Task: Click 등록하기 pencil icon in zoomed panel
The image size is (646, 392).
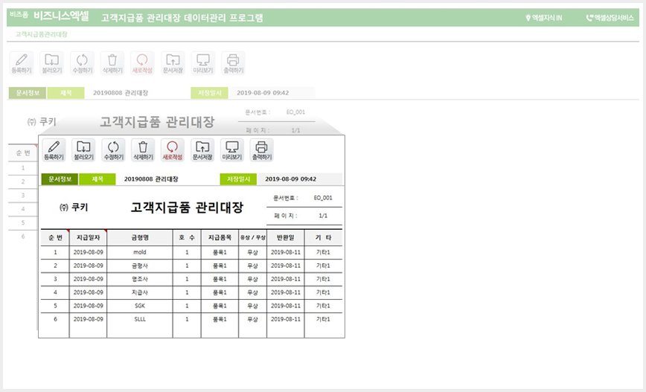Action: click(54, 150)
